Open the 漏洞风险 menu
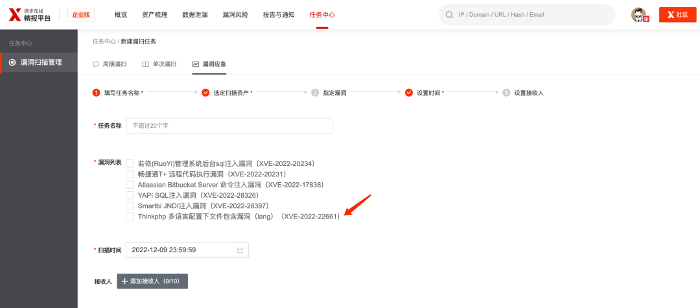This screenshot has height=308, width=700. (235, 15)
